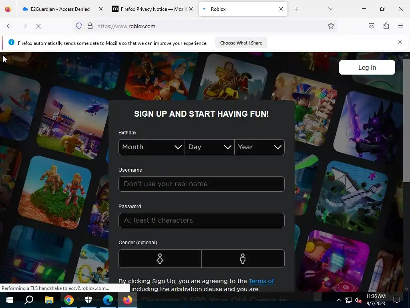Launch Google Chrome from the taskbar
Viewport: 410px width, 308px height.
[69, 300]
